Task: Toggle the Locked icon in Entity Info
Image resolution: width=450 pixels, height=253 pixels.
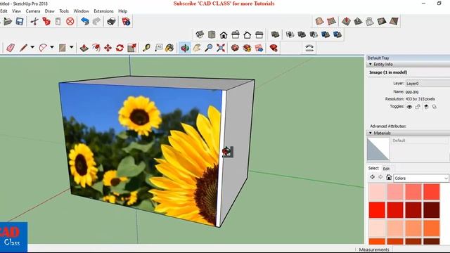Action: click(418, 107)
